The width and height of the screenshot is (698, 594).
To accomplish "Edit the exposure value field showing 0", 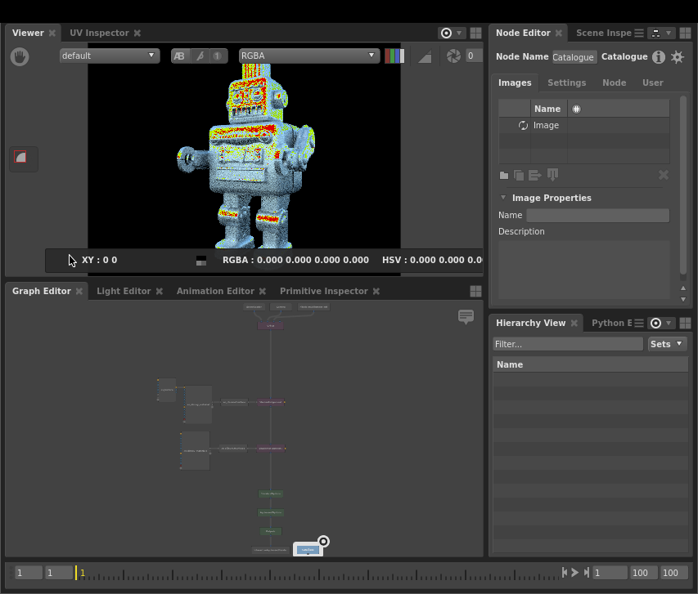I will coord(474,56).
